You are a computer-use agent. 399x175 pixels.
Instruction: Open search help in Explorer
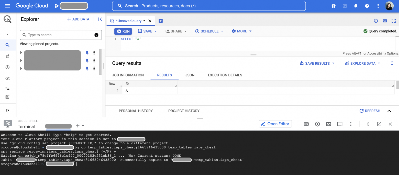click(96, 35)
